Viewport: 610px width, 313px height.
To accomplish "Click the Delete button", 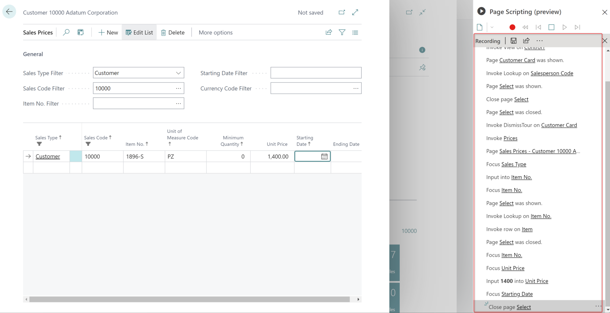I will (173, 33).
